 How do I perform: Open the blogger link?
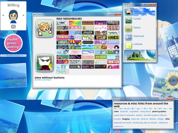pos(161,119)
